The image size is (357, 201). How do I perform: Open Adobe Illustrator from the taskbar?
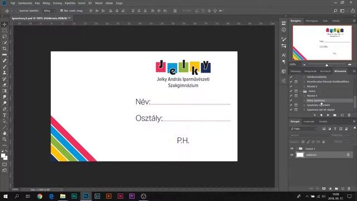click(109, 196)
